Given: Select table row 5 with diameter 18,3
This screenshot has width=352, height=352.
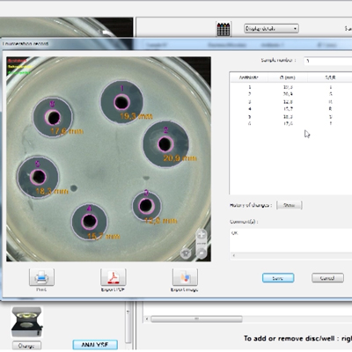Looking at the screenshot, I should pos(290,116).
